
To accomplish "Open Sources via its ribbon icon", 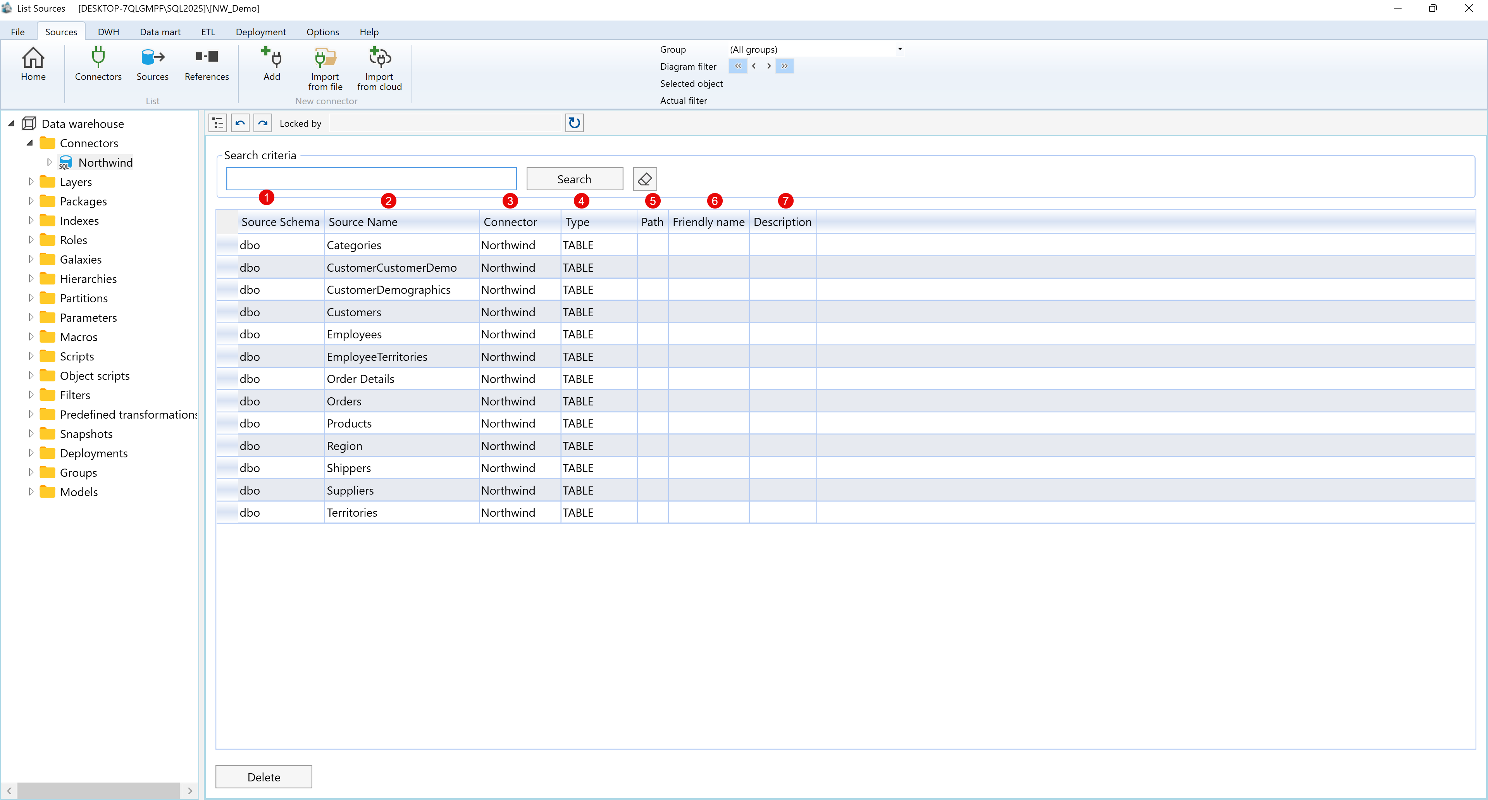I will (x=152, y=65).
